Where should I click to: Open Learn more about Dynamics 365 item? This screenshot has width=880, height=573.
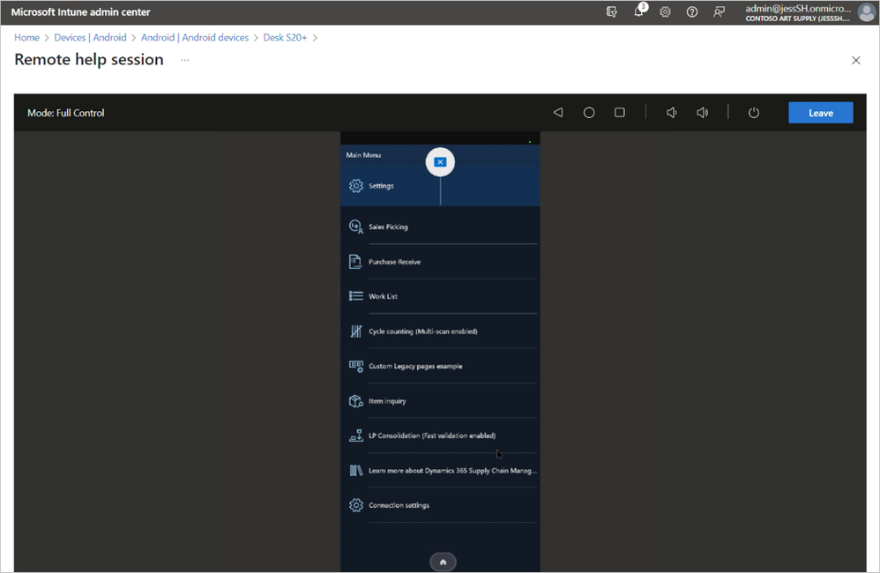(x=440, y=470)
